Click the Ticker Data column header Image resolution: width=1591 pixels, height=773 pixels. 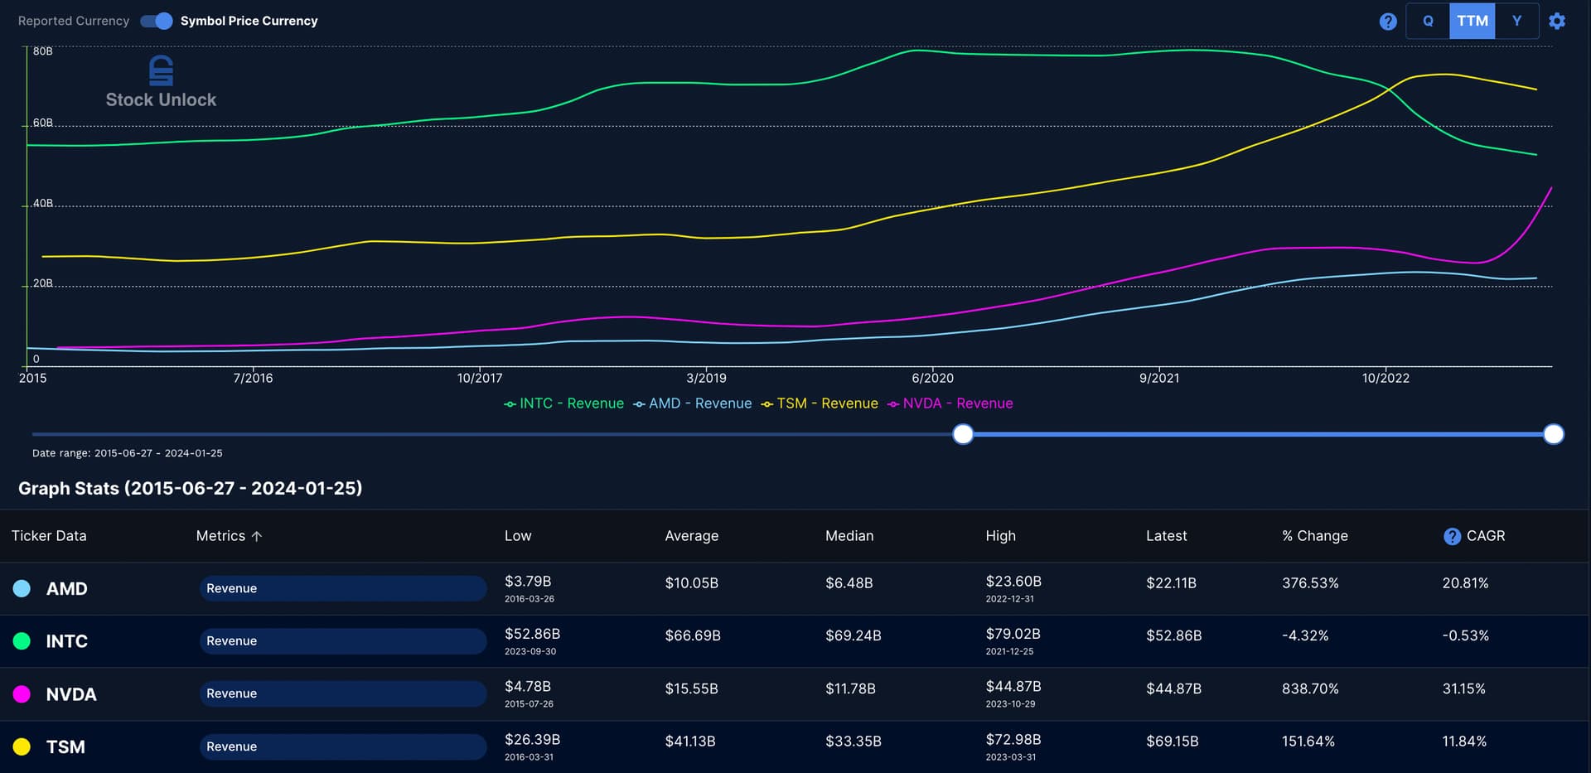click(49, 536)
